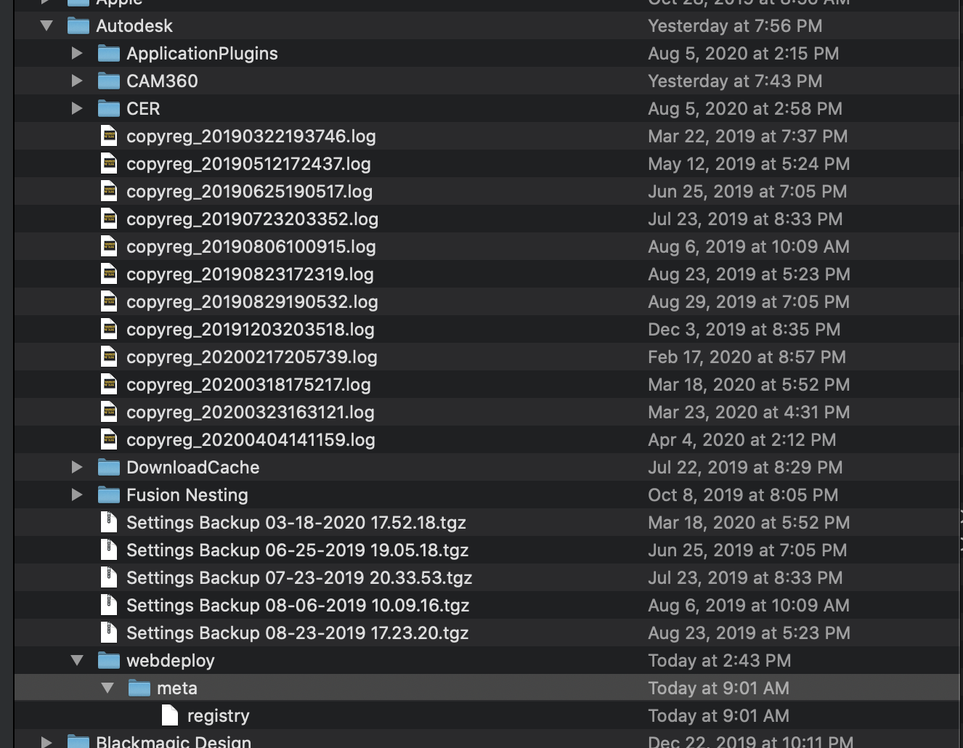This screenshot has height=748, width=963.
Task: Collapse the Autodesk folder
Action: (x=46, y=25)
